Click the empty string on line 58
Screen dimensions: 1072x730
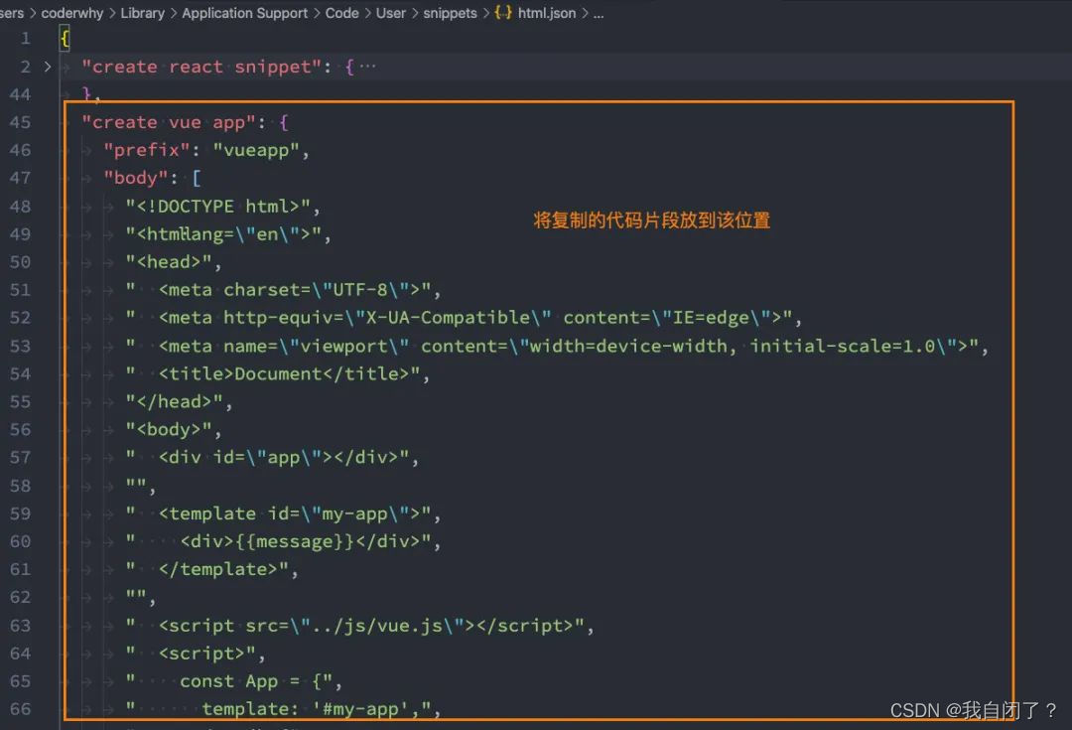[x=136, y=485]
